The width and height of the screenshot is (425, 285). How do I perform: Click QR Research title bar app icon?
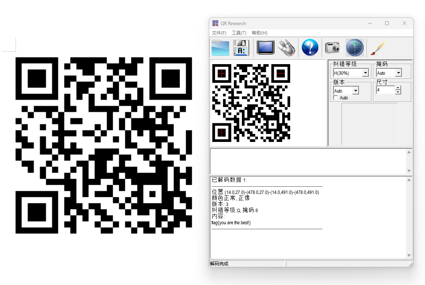coord(215,23)
